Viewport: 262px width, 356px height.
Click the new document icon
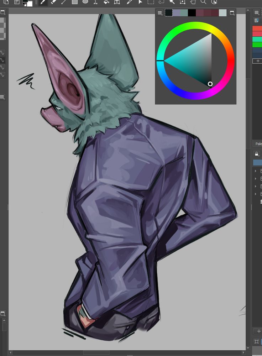(x=6, y=2)
